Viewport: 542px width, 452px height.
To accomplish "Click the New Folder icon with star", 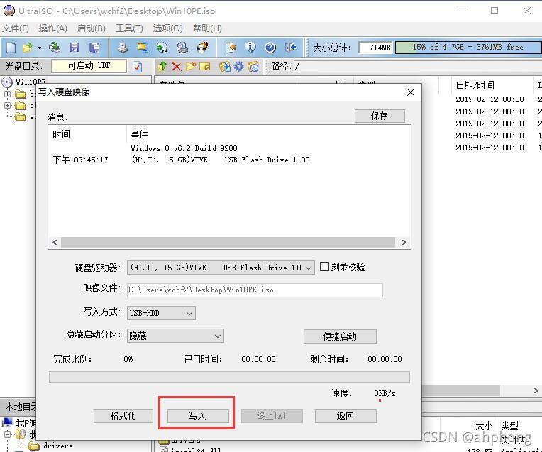I will click(191, 67).
